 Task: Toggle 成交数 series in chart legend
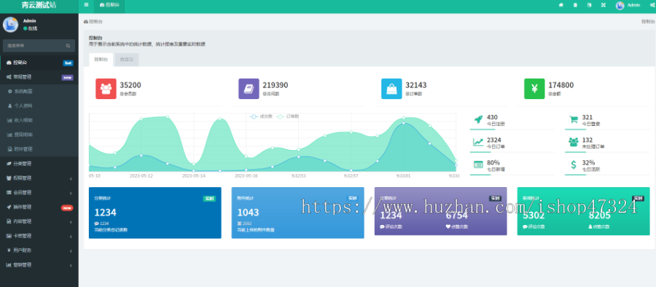point(262,117)
